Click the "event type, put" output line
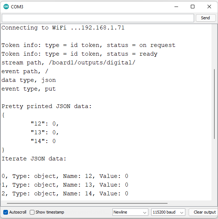 coord(29,89)
